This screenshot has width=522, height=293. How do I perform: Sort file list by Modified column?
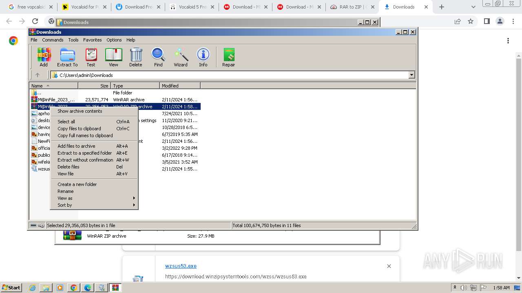tap(180, 86)
